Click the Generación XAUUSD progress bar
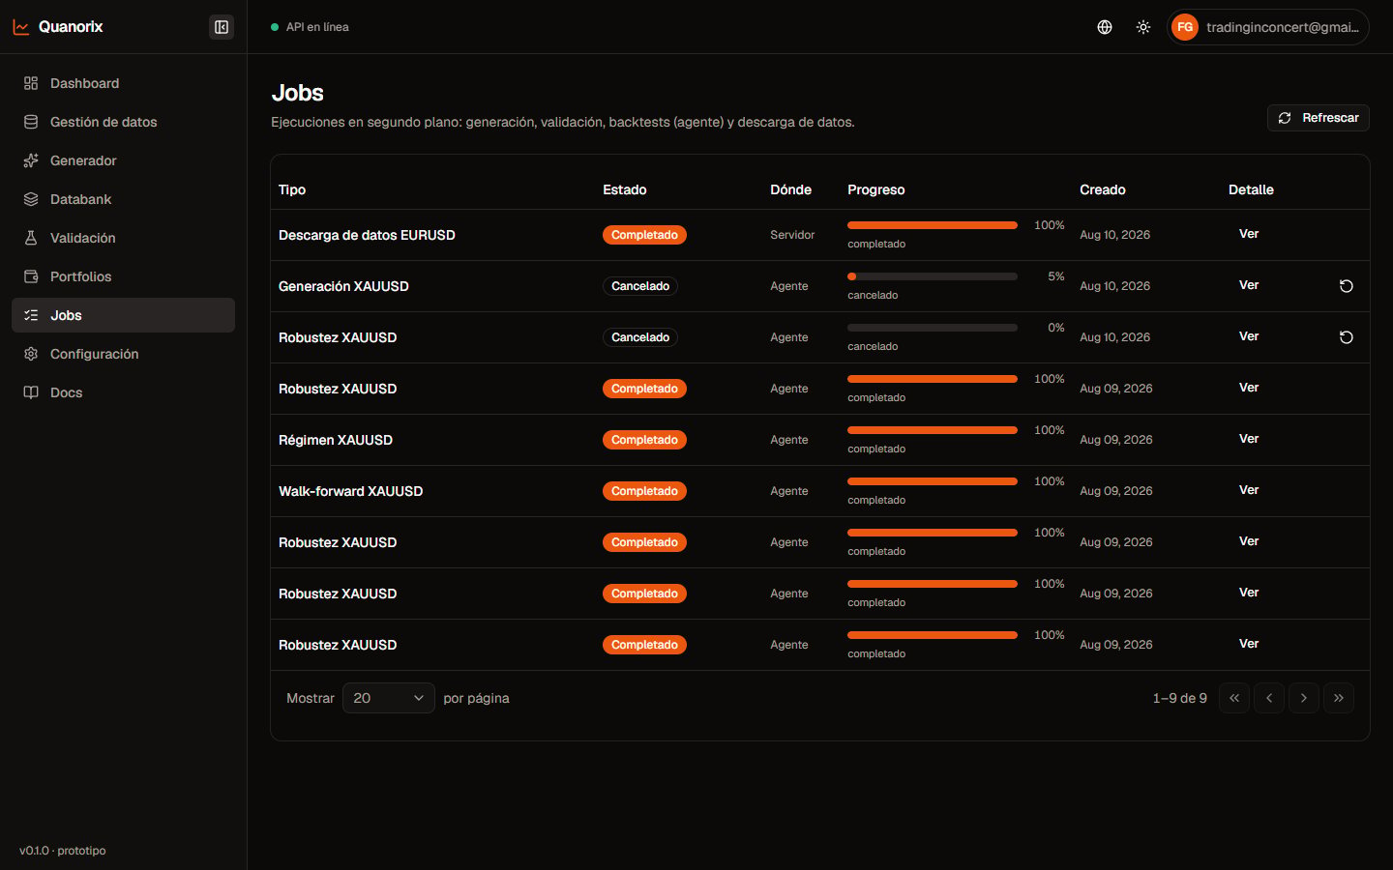This screenshot has width=1393, height=870. 933,276
